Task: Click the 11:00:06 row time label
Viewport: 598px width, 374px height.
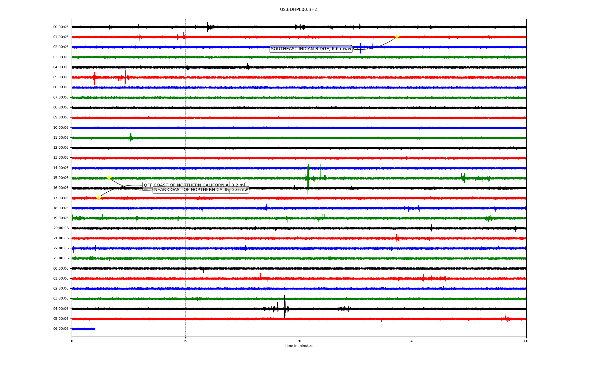Action: pos(61,138)
